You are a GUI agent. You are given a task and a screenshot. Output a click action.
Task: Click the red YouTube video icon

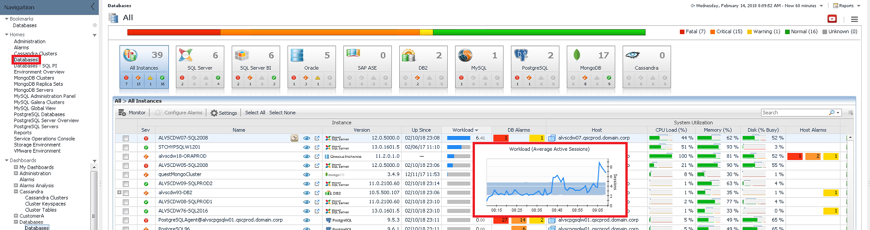(832, 19)
